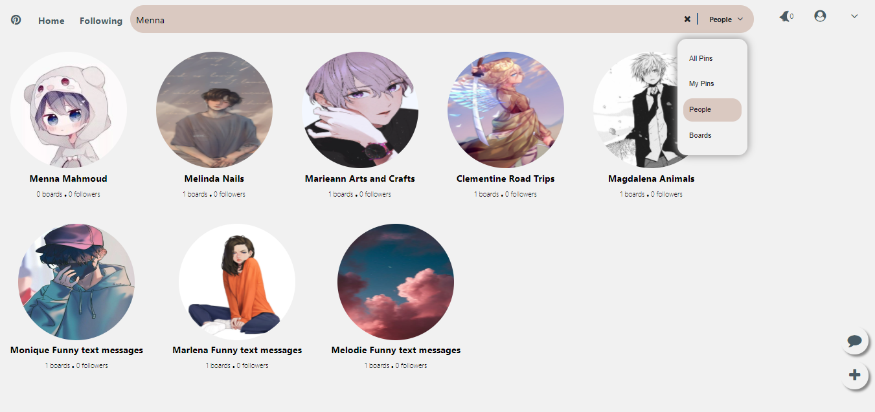The image size is (875, 412).
Task: Expand the account chevron in the header
Action: [x=854, y=16]
